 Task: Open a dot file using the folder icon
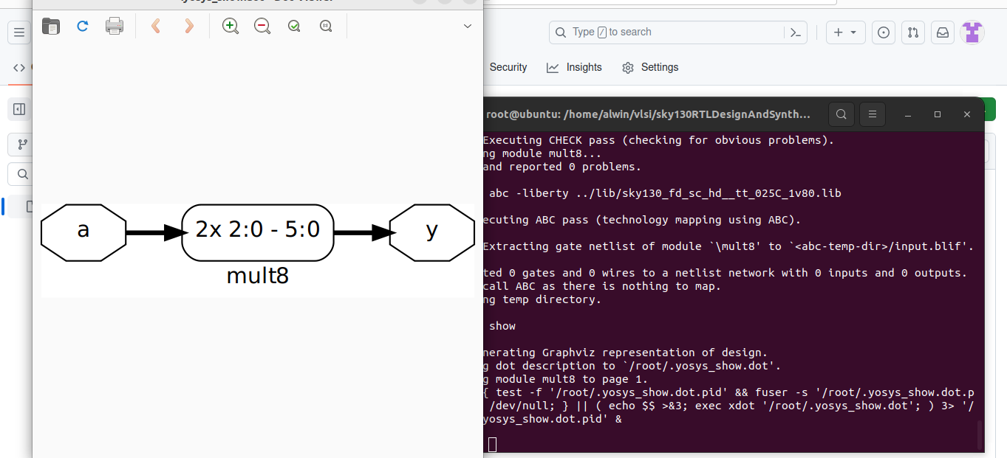(50, 25)
